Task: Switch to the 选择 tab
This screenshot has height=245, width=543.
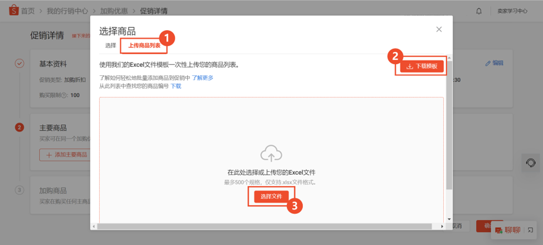Action: tap(110, 46)
